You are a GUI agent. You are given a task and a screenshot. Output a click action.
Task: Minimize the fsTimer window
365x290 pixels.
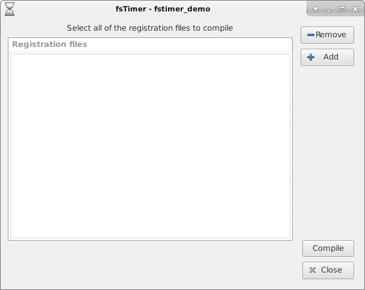(x=329, y=10)
